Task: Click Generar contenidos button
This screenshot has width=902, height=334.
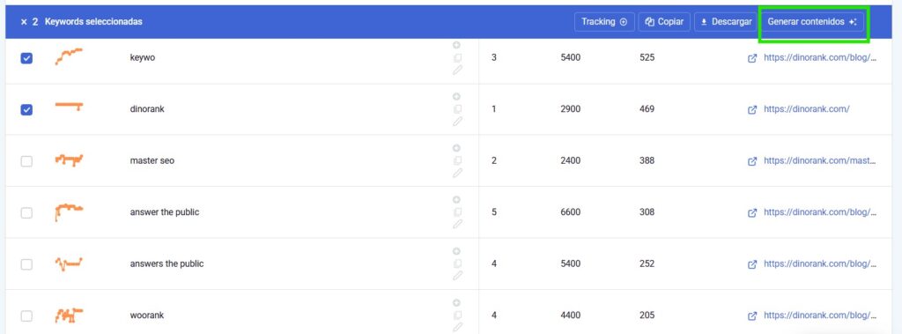Action: click(x=812, y=22)
